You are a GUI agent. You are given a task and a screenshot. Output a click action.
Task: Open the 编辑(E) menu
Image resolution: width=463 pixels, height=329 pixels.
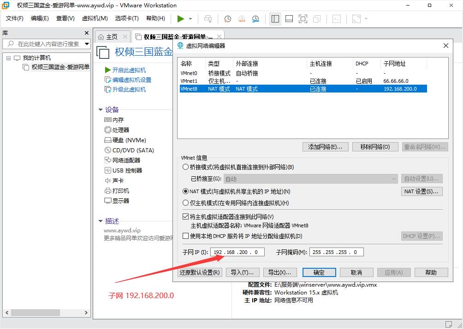[40, 18]
